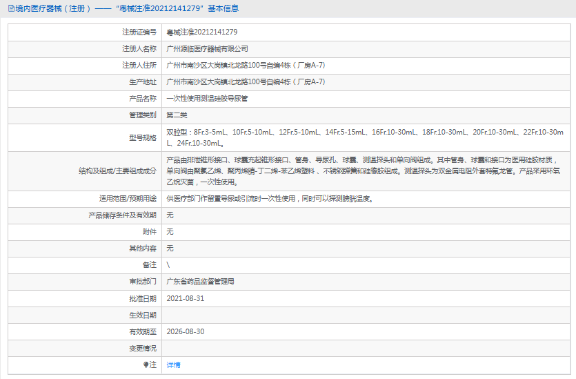Click the 结构及组成 description paragraph
Screen dimensions: 576x379
coord(364,171)
